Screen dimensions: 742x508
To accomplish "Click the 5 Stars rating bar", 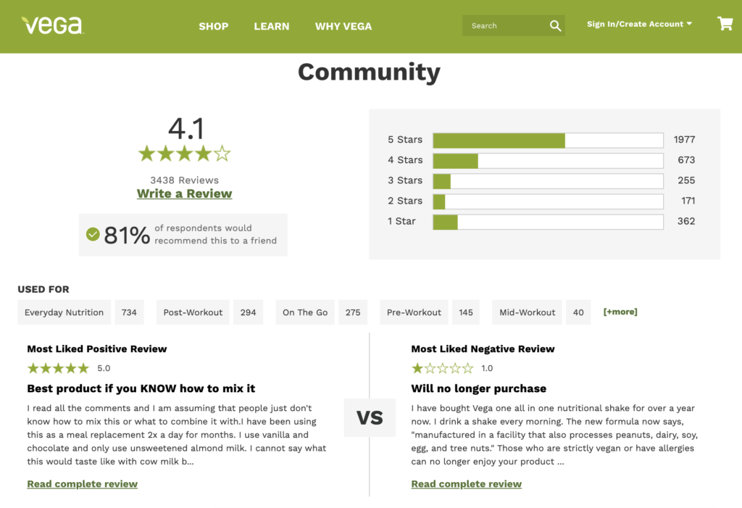I will [x=548, y=140].
